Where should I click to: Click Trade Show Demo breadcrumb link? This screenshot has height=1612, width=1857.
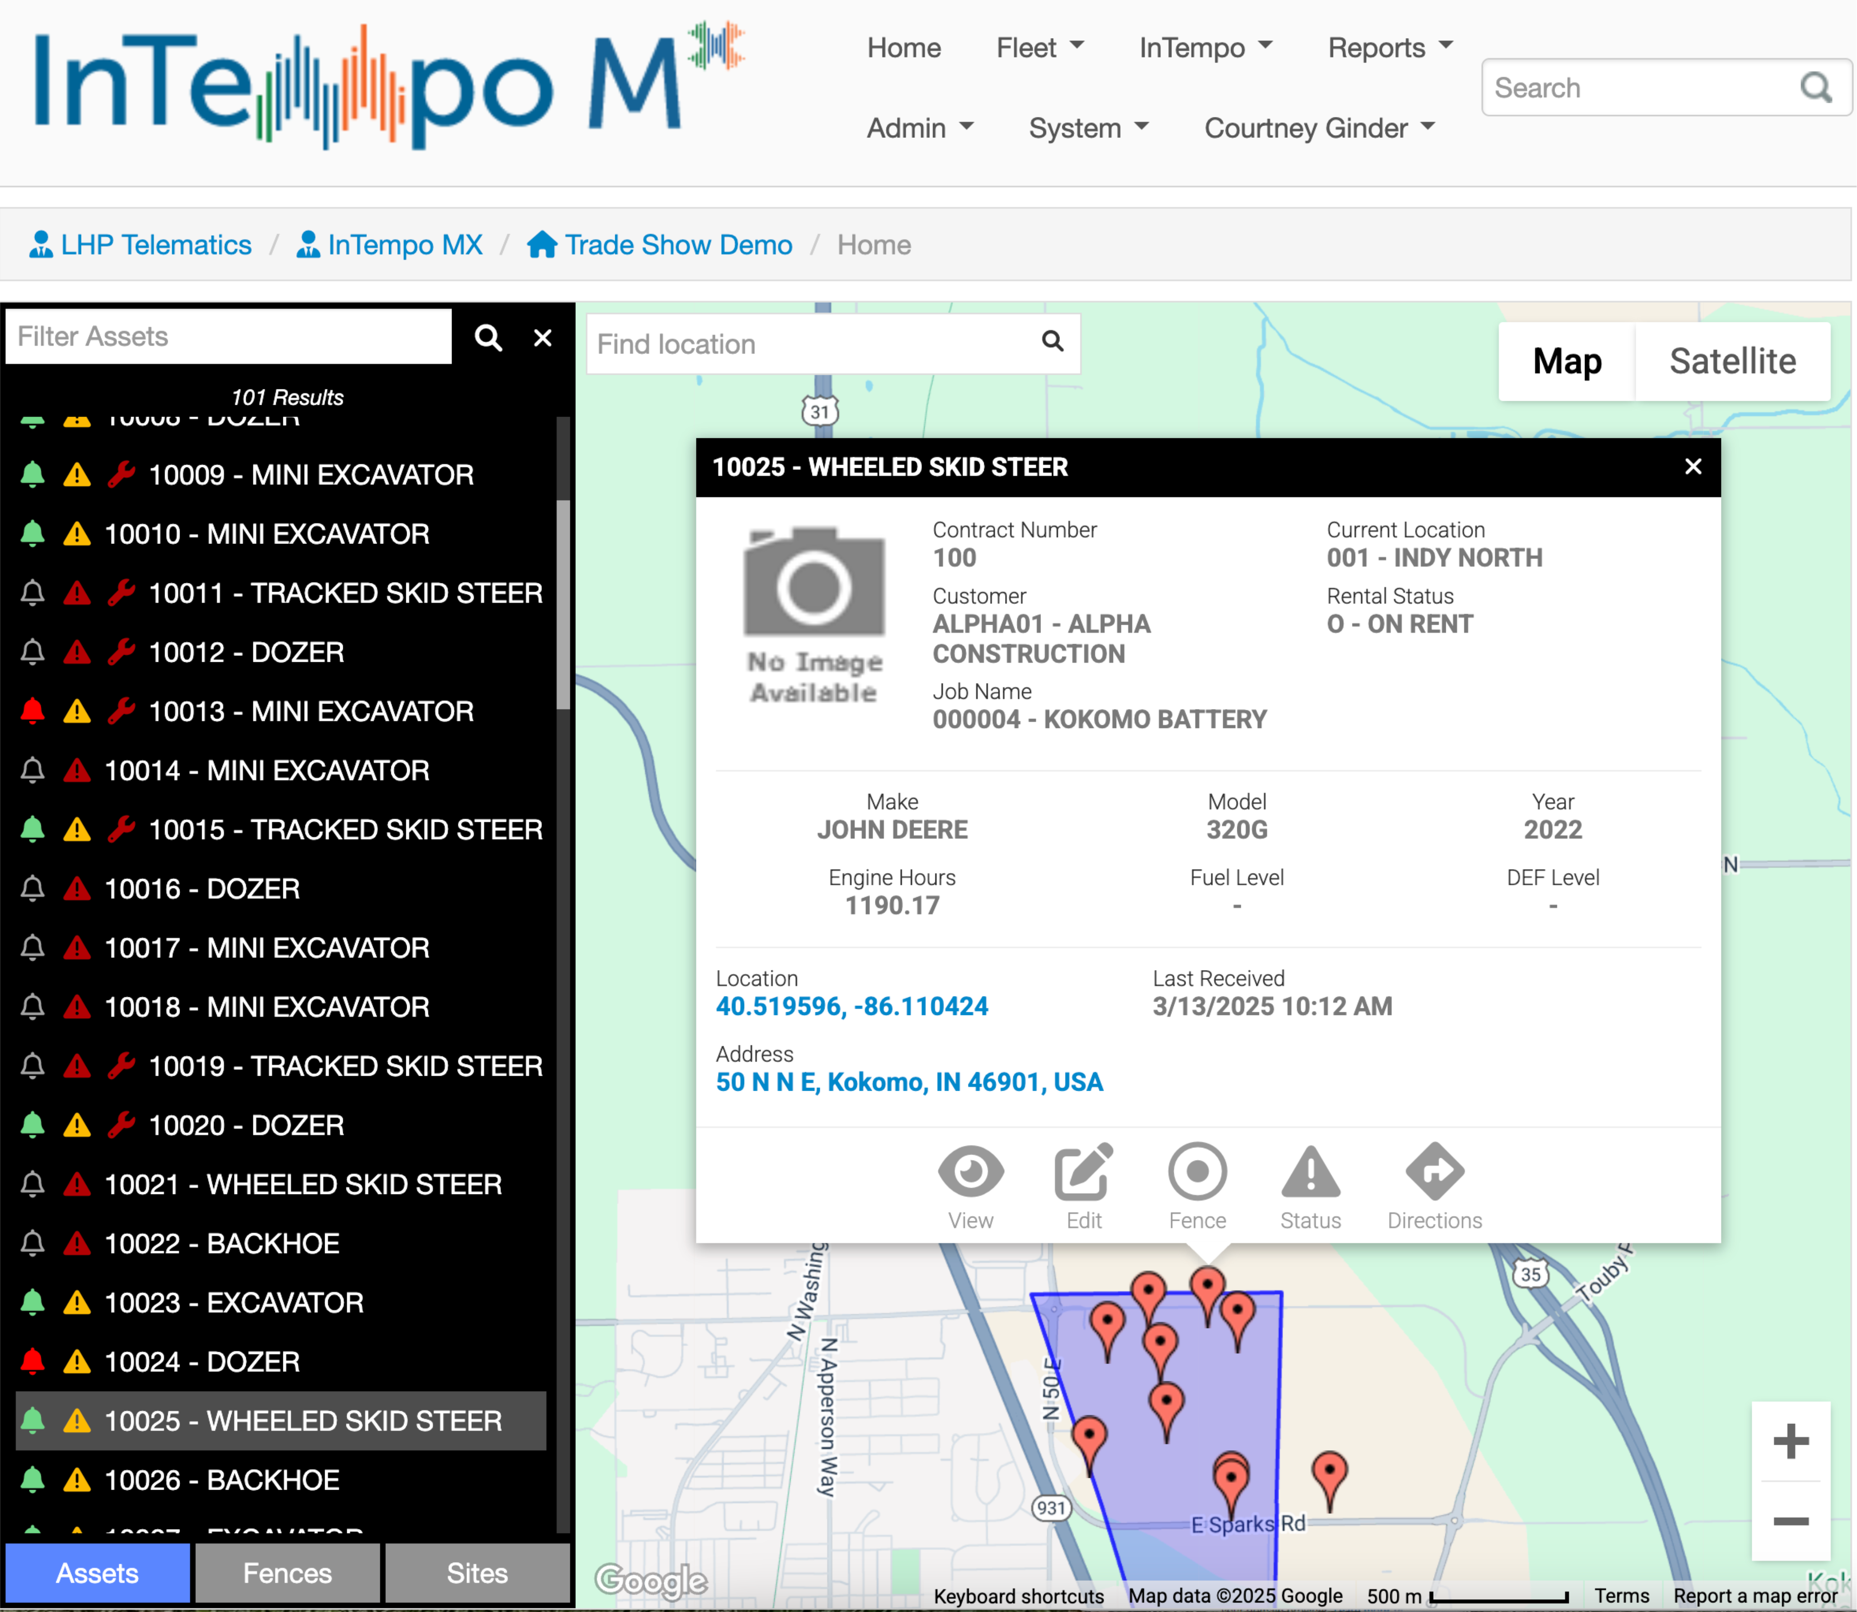click(x=677, y=245)
